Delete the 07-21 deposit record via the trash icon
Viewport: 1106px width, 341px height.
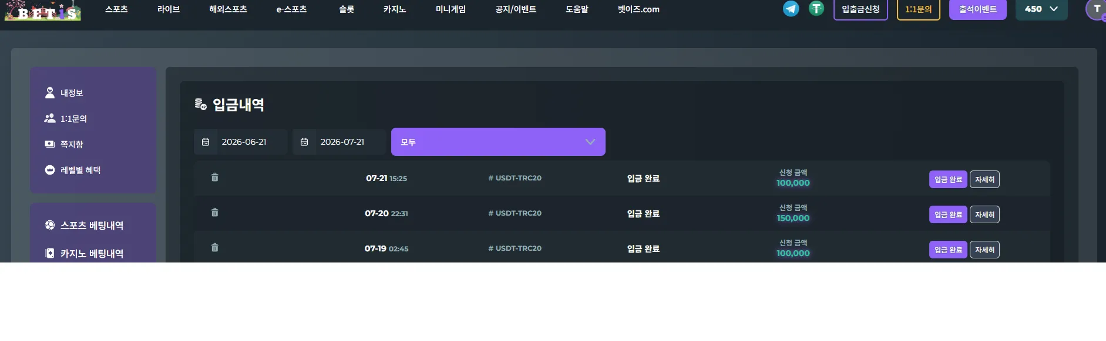tap(215, 178)
